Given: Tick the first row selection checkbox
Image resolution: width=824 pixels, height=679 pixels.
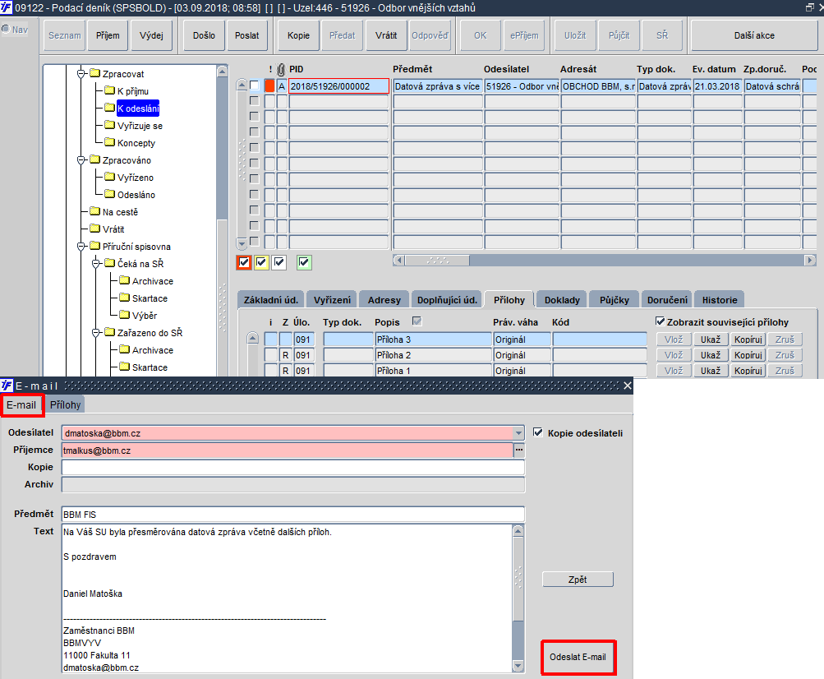Looking at the screenshot, I should point(255,85).
